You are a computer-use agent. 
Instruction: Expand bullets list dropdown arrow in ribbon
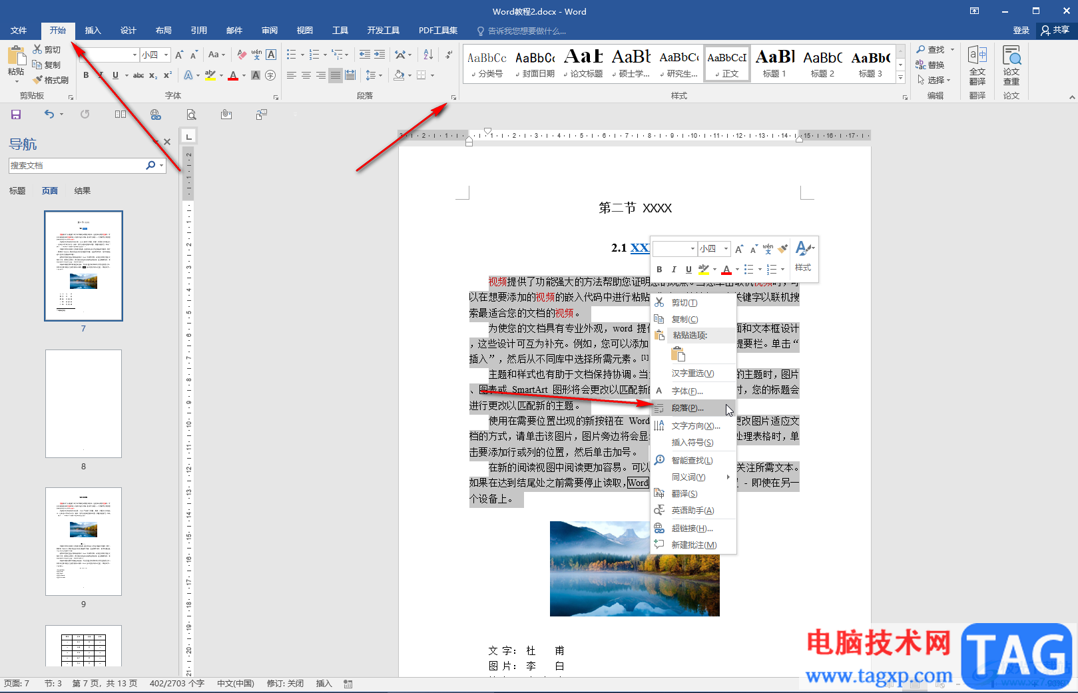pyautogui.click(x=302, y=55)
